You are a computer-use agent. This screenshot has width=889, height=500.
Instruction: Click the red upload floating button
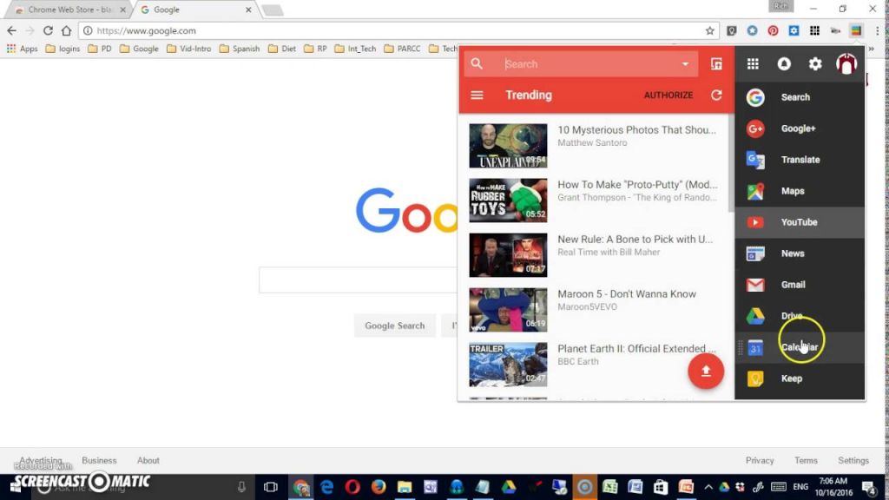(x=706, y=371)
